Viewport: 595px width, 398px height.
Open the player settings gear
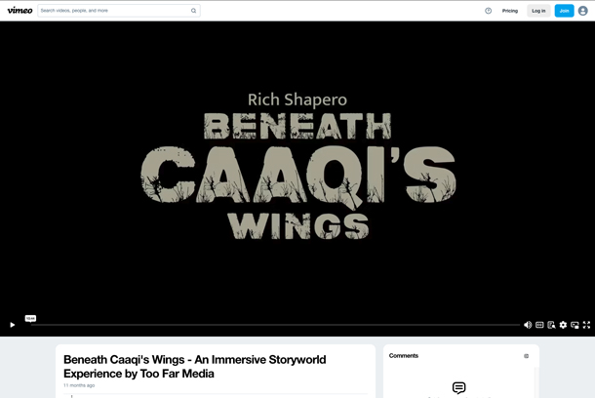[x=563, y=325]
